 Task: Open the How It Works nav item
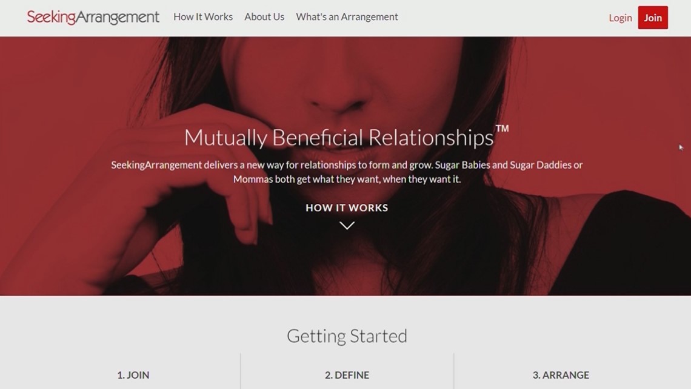tap(203, 17)
